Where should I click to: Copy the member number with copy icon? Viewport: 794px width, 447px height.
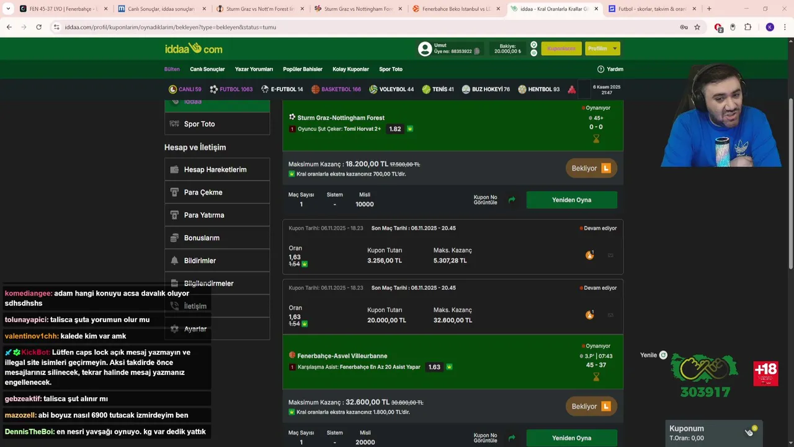pyautogui.click(x=477, y=52)
